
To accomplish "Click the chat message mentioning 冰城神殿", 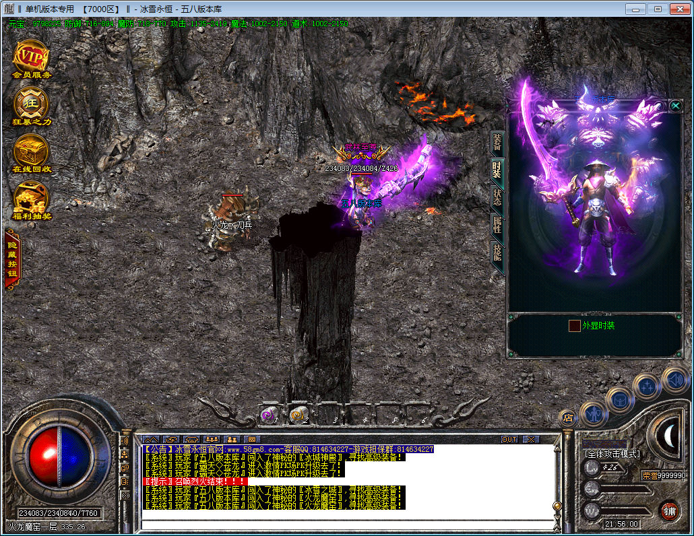I will point(274,457).
